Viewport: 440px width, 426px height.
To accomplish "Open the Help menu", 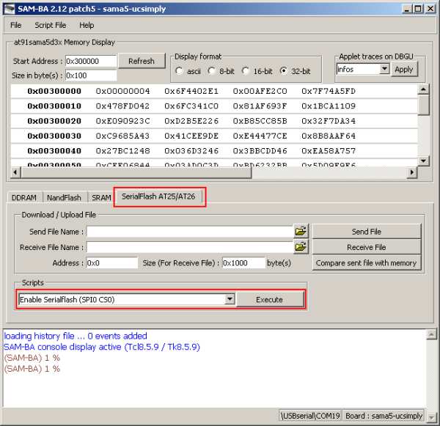I will pos(87,25).
